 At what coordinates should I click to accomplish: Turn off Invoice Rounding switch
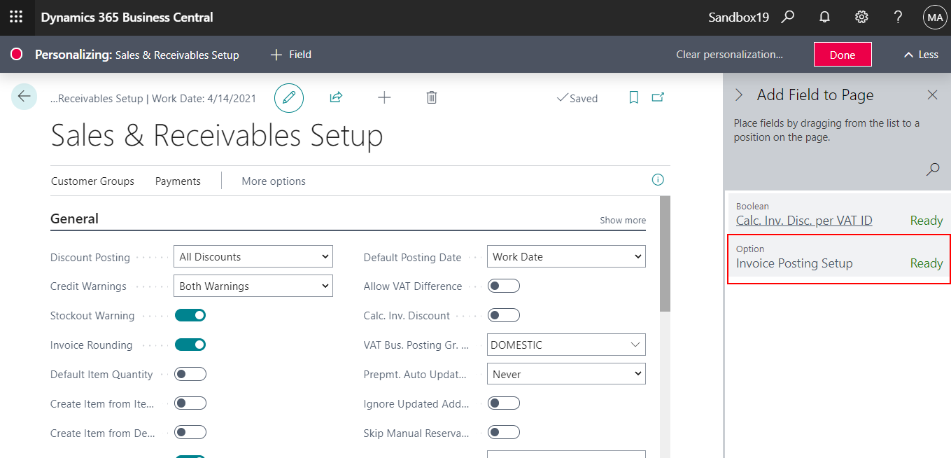[190, 345]
